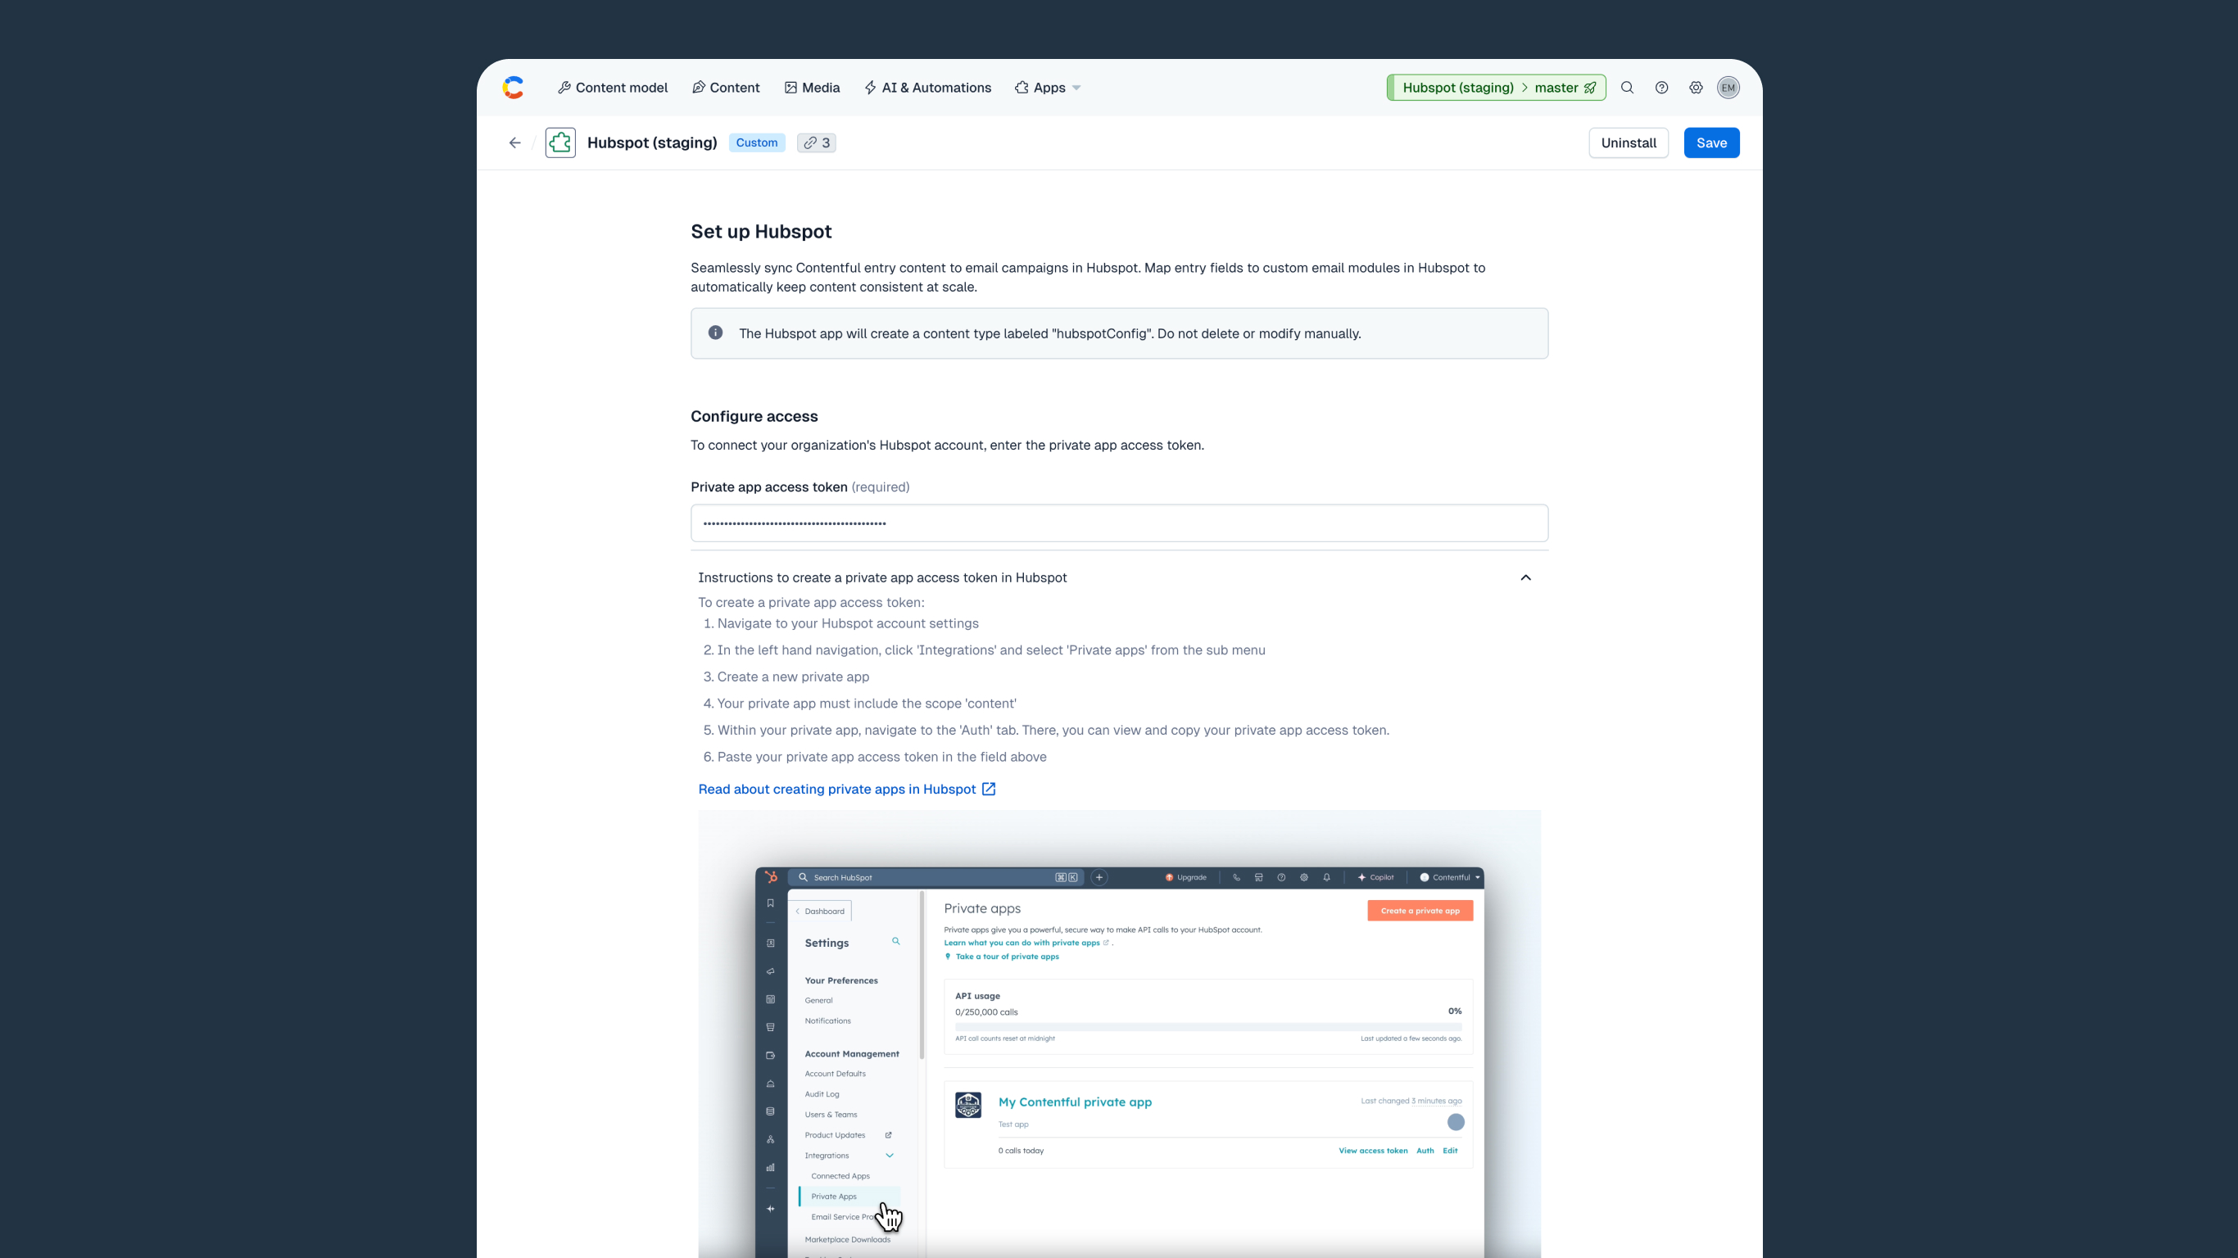Viewport: 2238px width, 1258px height.
Task: Open the EM user avatar menu
Action: coord(1728,88)
